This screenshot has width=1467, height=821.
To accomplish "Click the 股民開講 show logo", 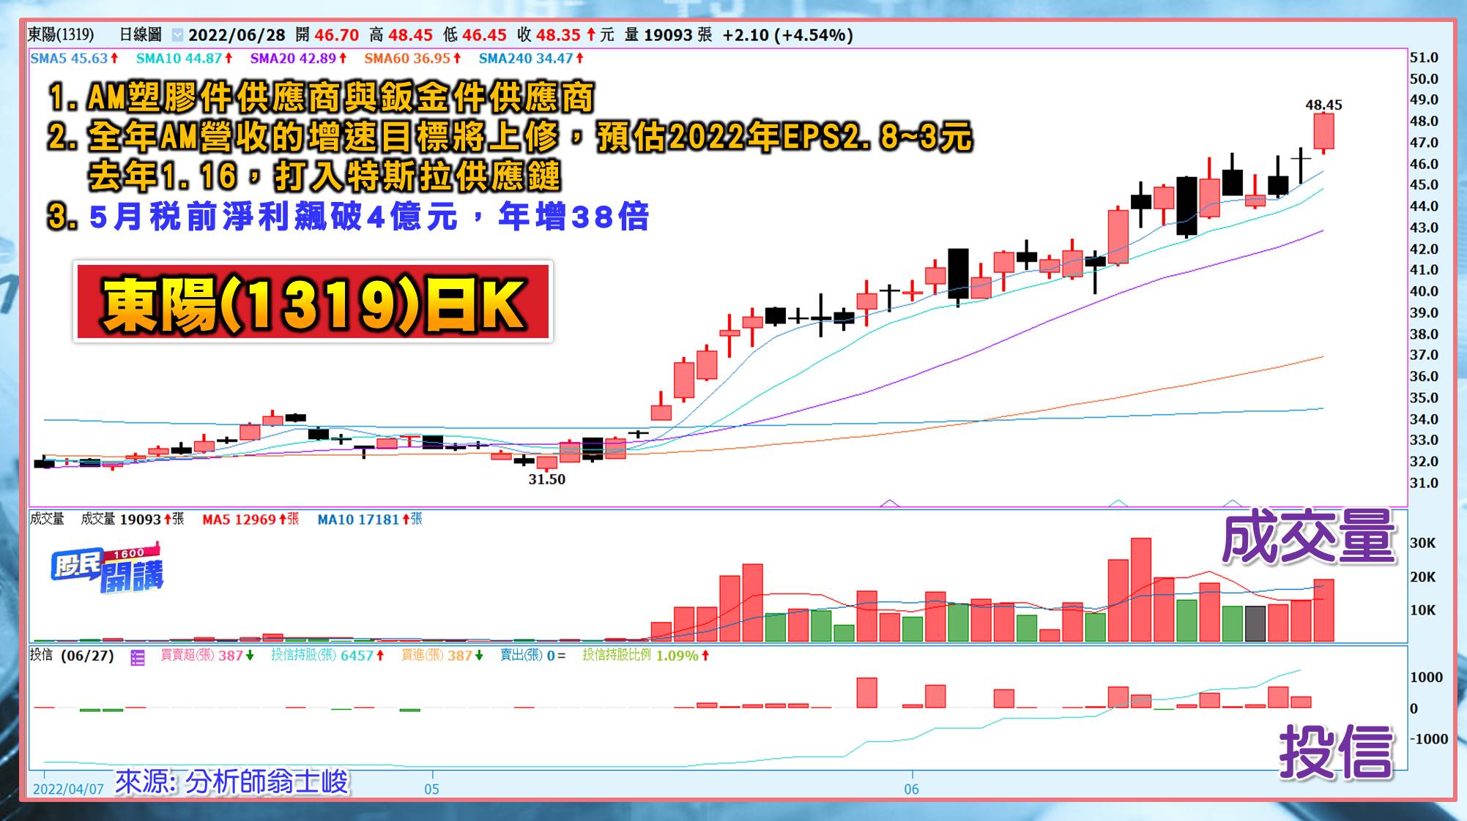I will point(108,569).
